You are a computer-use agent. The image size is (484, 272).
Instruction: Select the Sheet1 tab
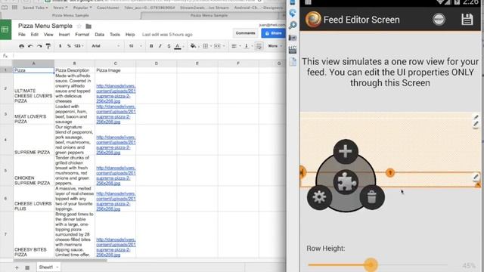pos(48,267)
